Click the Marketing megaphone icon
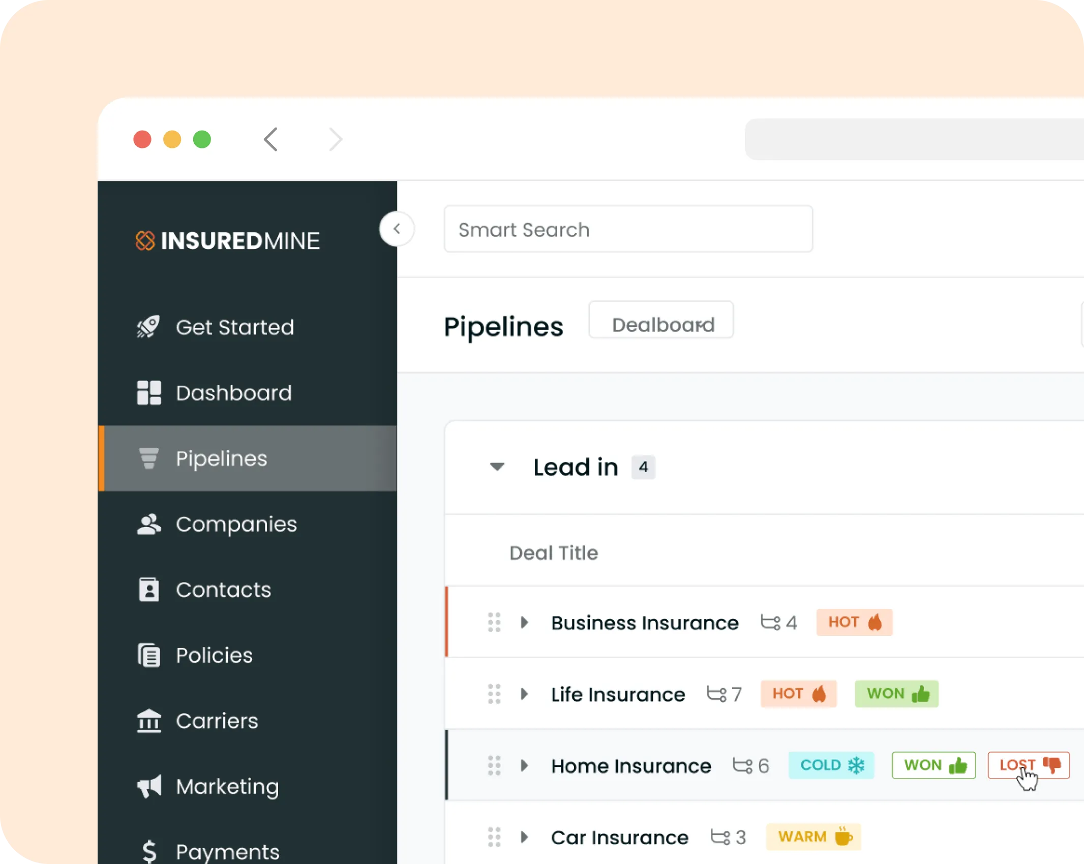This screenshot has height=864, width=1084. (x=148, y=786)
